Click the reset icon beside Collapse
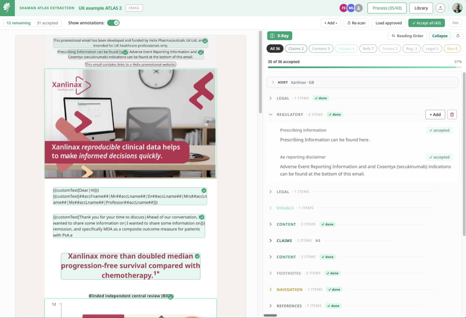The width and height of the screenshot is (466, 318). point(458,36)
